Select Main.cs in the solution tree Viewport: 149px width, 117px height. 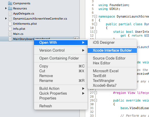pos(18,34)
